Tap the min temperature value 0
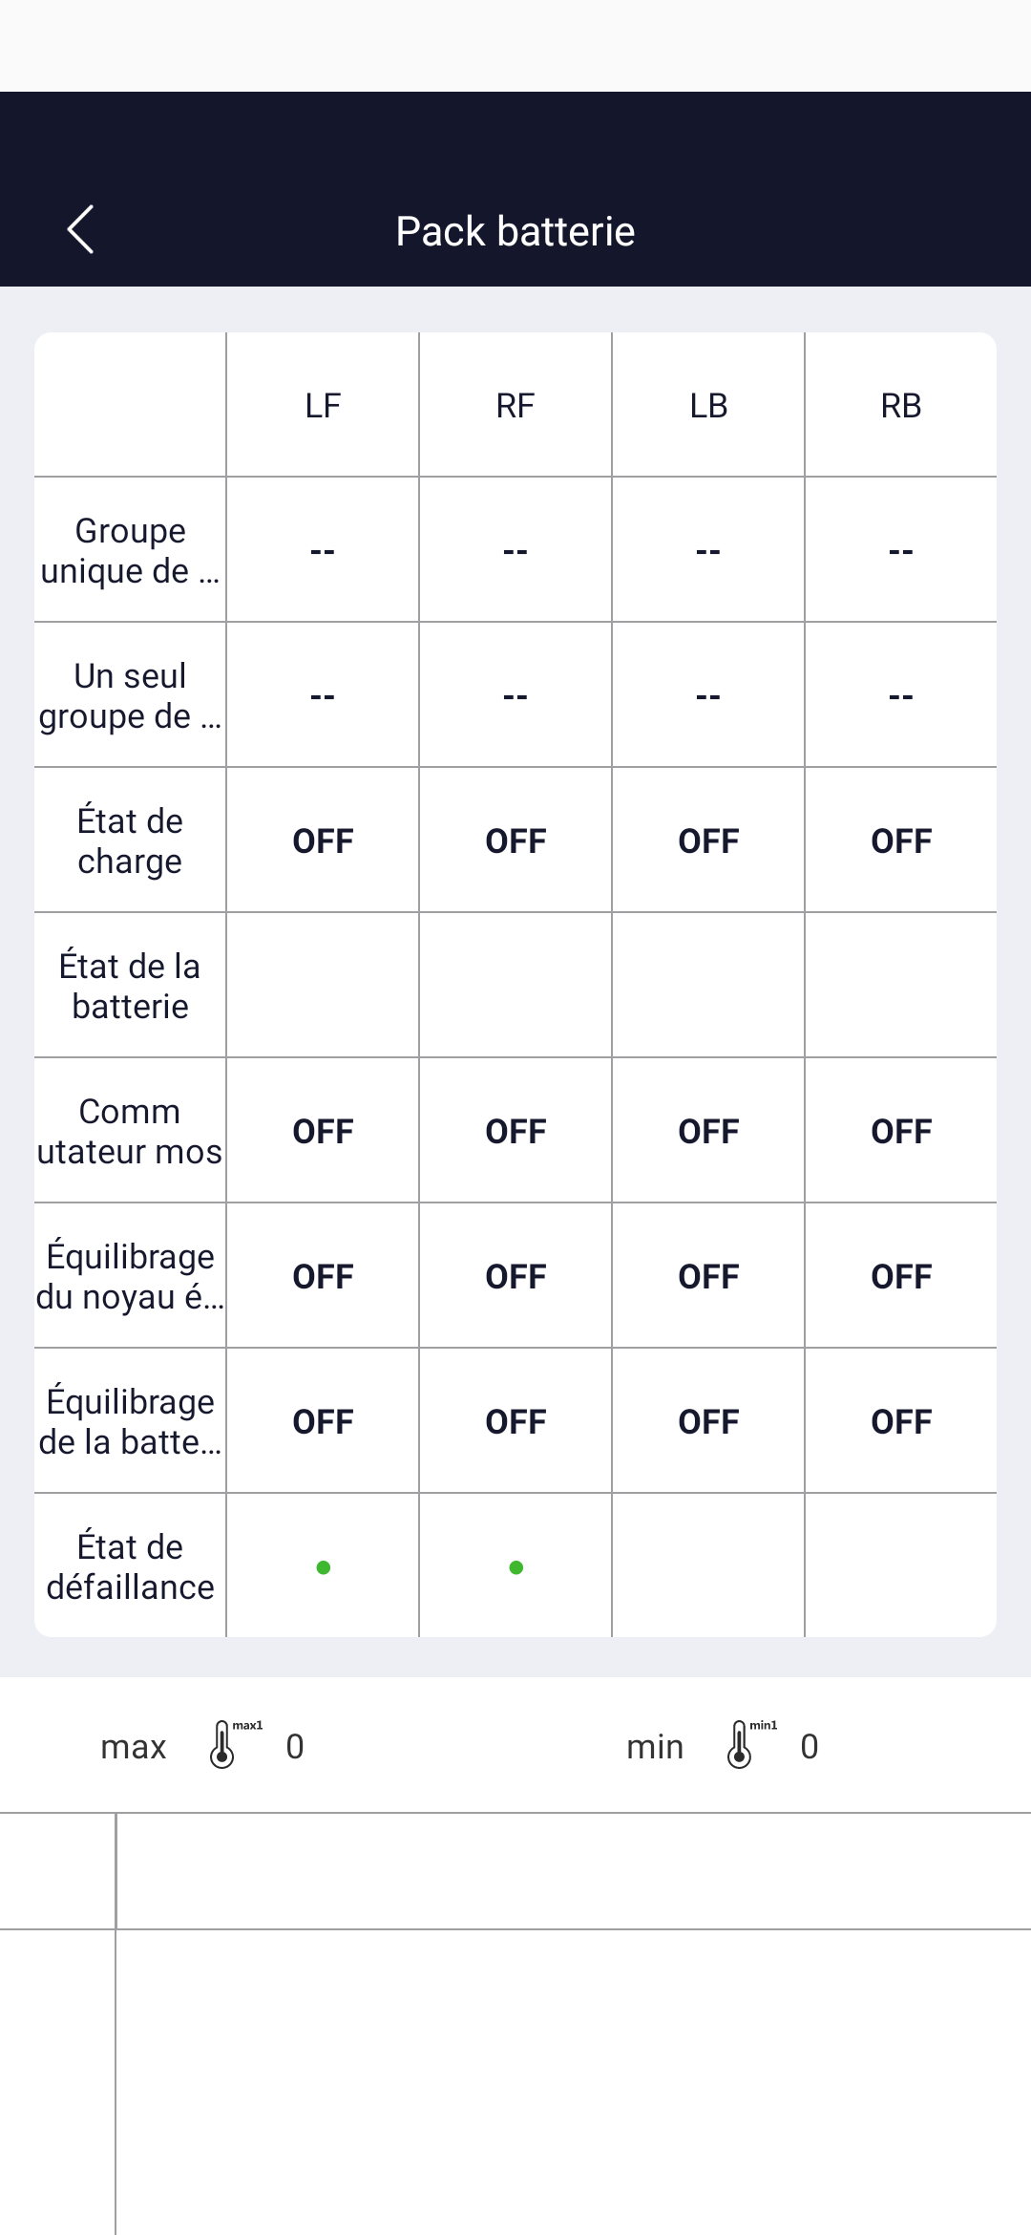The image size is (1031, 2235). [810, 1747]
